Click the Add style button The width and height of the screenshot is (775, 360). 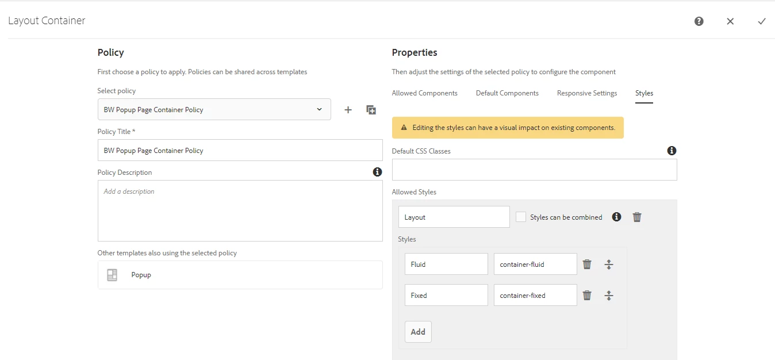[418, 332]
